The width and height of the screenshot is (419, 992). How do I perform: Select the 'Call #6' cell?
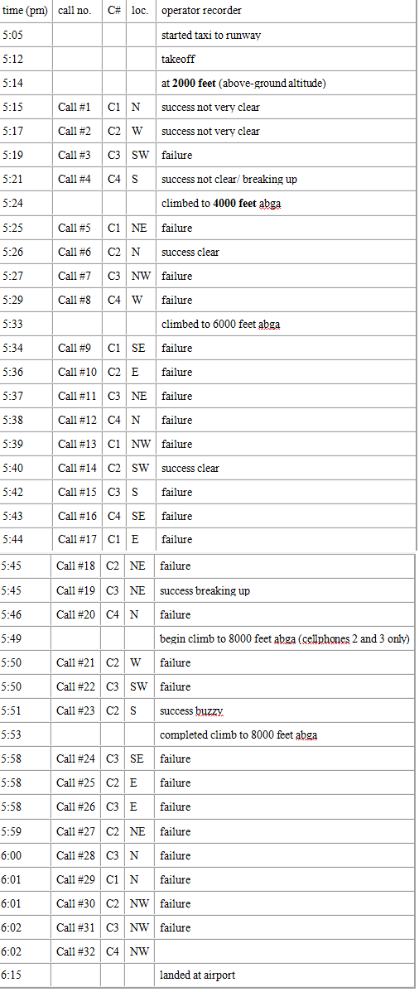[76, 252]
